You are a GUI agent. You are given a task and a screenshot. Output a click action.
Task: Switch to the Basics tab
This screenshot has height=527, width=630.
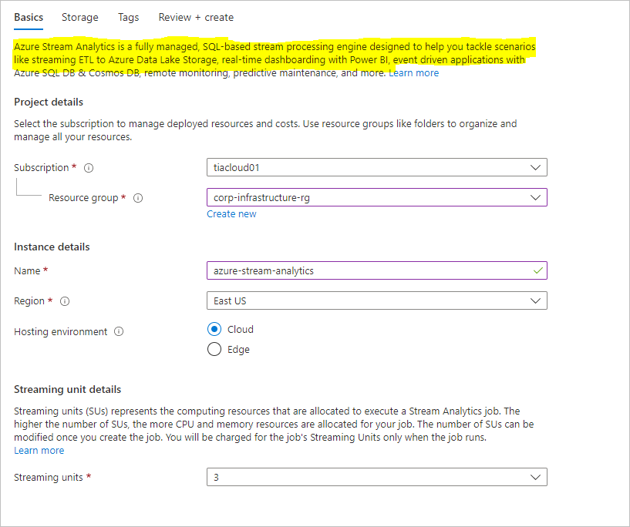pos(29,17)
